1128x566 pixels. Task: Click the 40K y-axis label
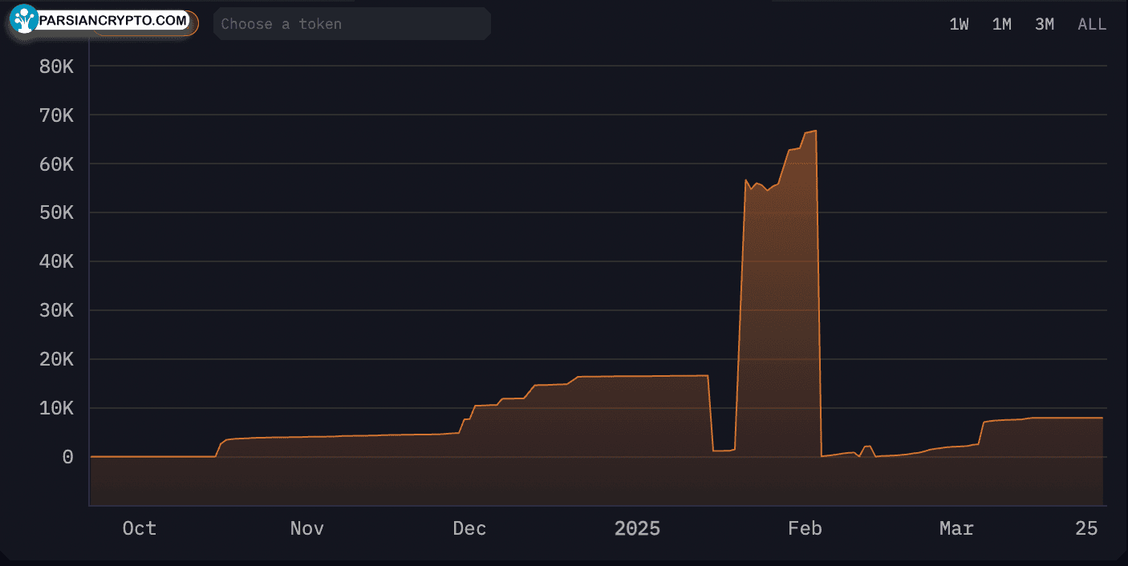(x=56, y=262)
